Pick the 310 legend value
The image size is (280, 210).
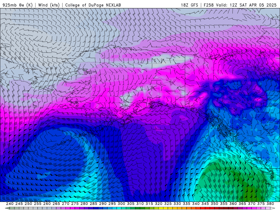[x=140, y=204]
